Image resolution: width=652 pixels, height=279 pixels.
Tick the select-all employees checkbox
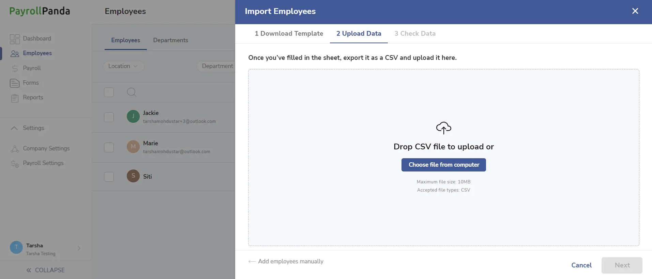(109, 92)
